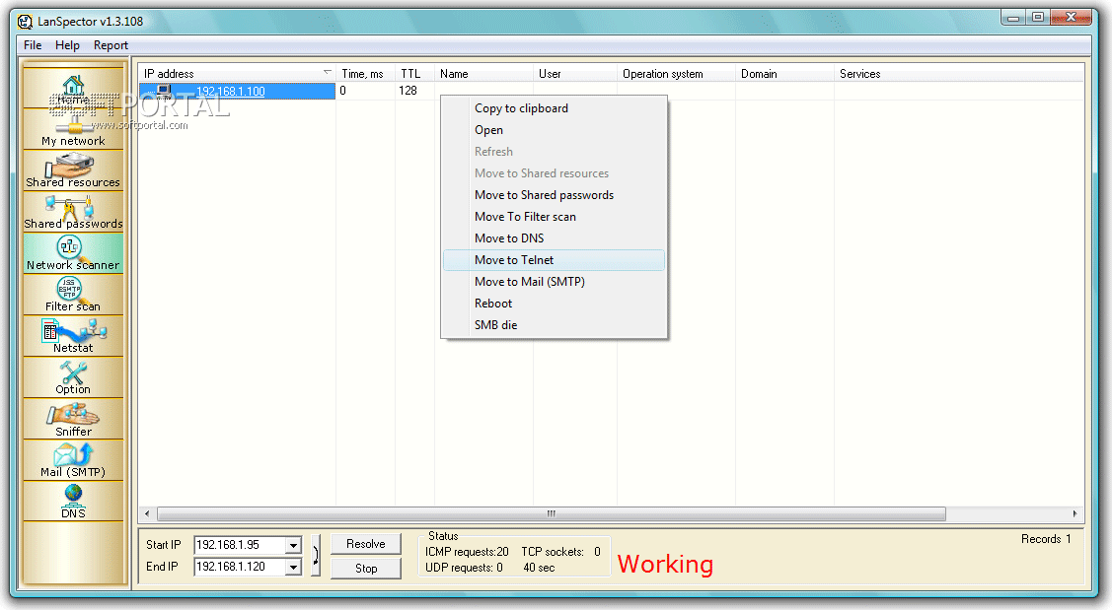Choose SMB die from context menu

(x=554, y=325)
